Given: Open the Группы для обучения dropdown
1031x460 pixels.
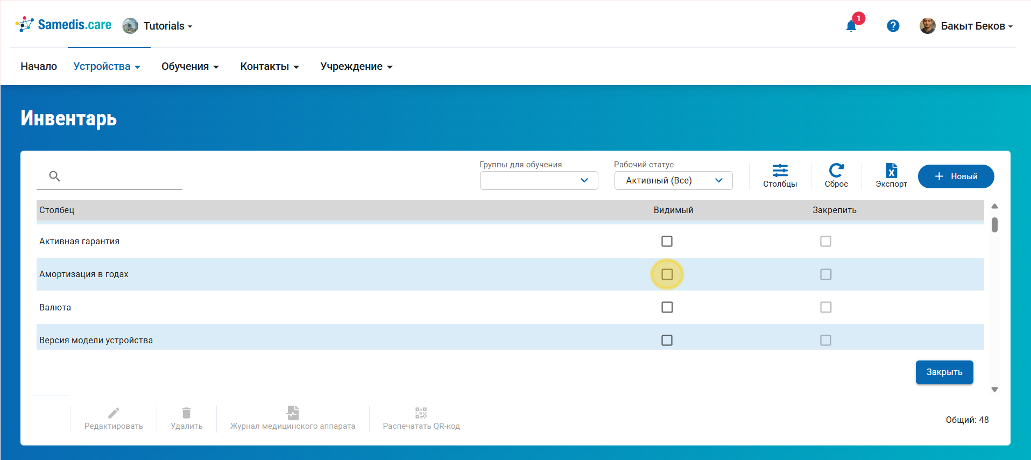Looking at the screenshot, I should [x=539, y=180].
